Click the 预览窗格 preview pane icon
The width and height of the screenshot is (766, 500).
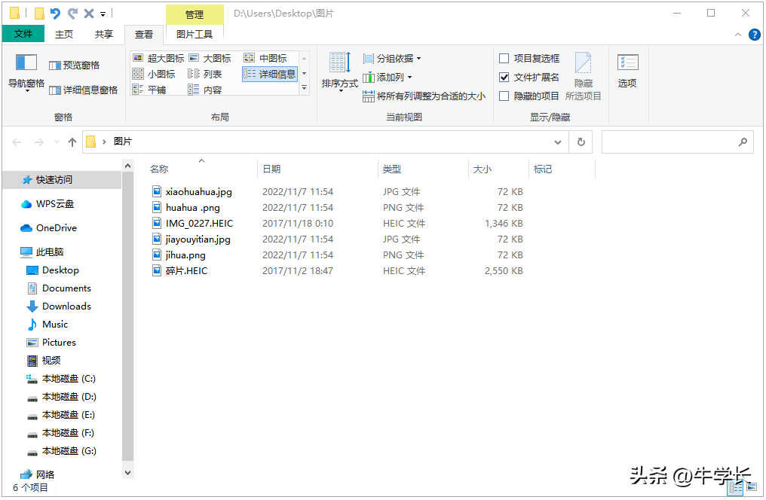click(74, 66)
